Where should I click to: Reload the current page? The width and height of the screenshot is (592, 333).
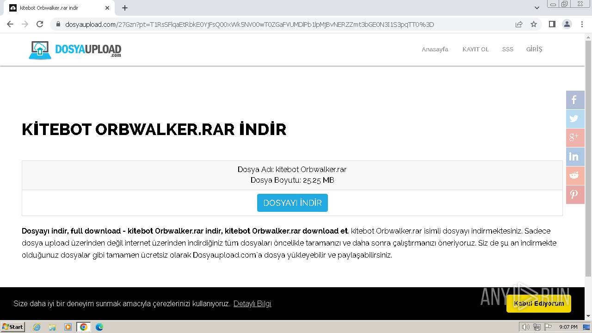click(40, 24)
